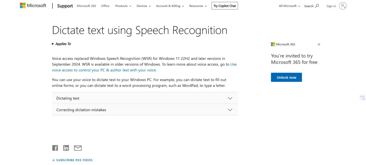Click the Try Copilot Chat button

(x=224, y=6)
